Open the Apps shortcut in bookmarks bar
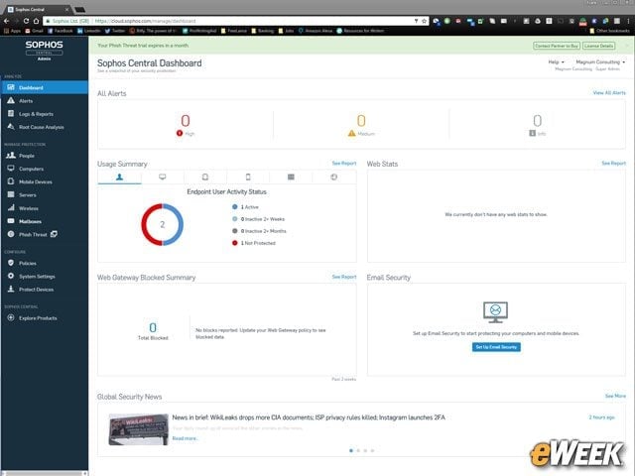635x476 pixels. click(x=12, y=31)
